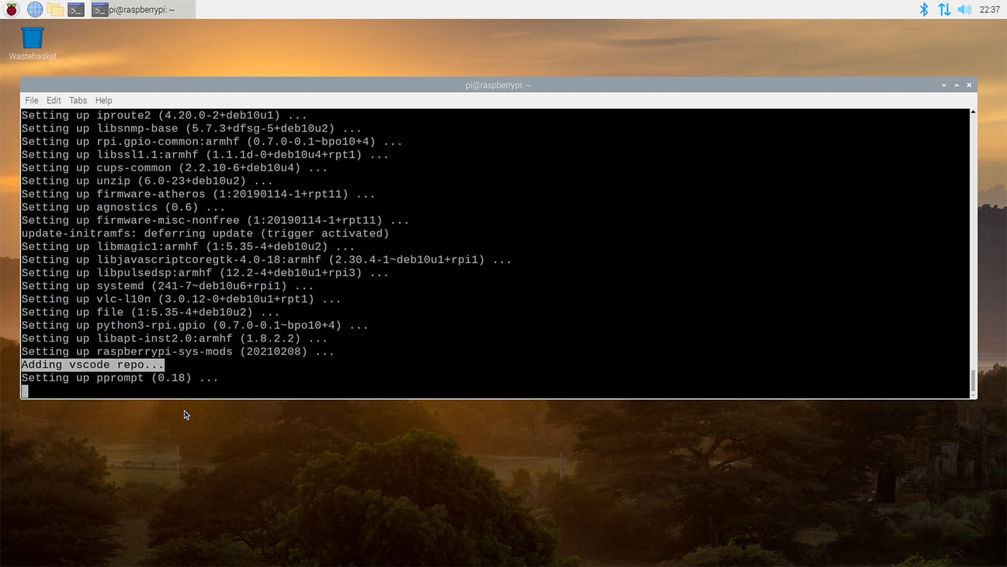Screen dimensions: 1007x567
Task: Click 'Setting up raspberrypi-sys-mods' line
Action: coord(178,352)
